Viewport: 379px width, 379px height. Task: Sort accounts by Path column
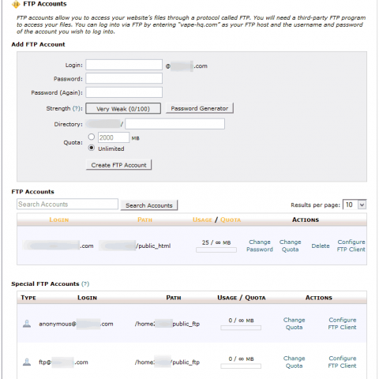[144, 220]
